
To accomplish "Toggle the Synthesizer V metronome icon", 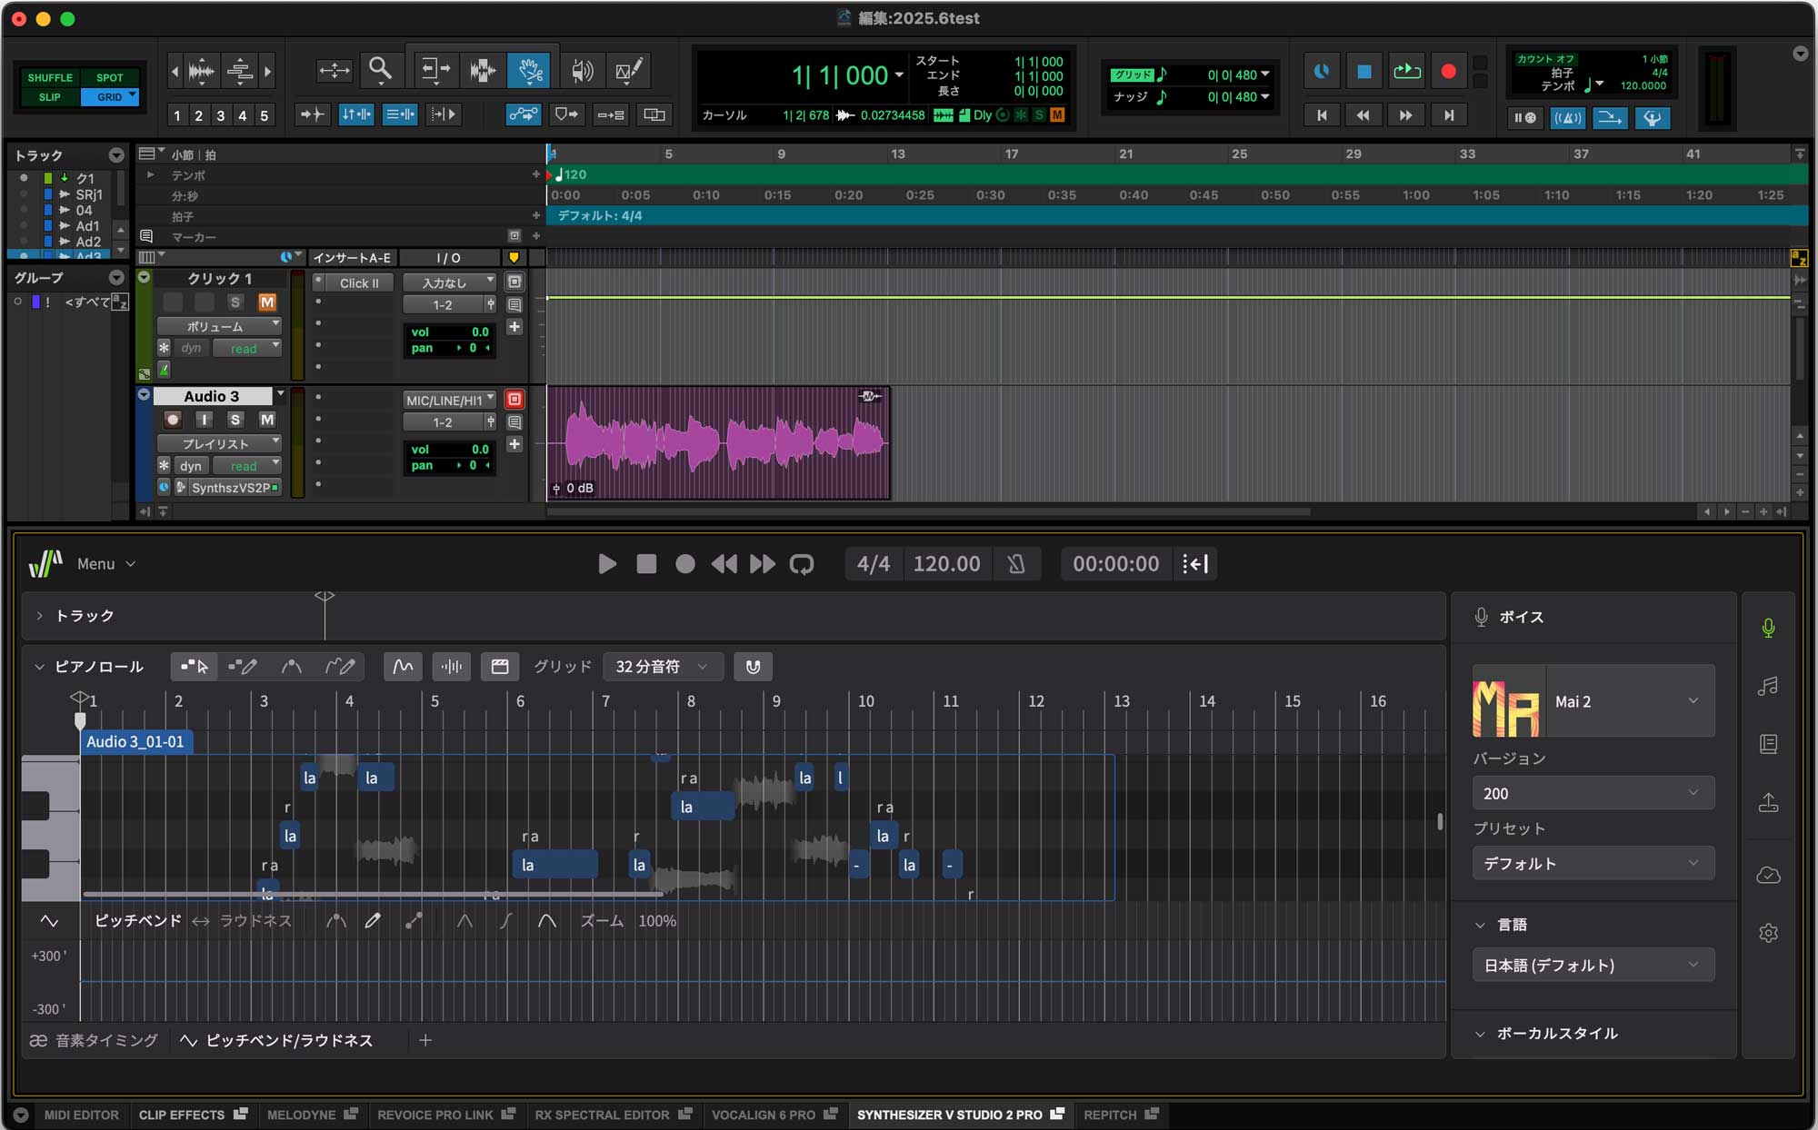I will click(x=1016, y=564).
